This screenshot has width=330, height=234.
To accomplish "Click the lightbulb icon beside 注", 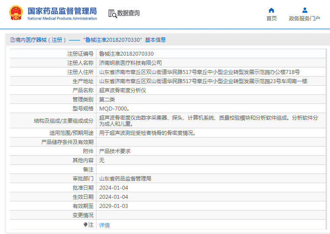I will tap(86, 225).
